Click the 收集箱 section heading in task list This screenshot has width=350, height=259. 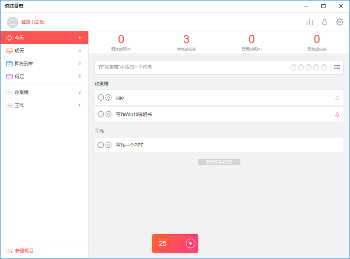click(x=101, y=84)
